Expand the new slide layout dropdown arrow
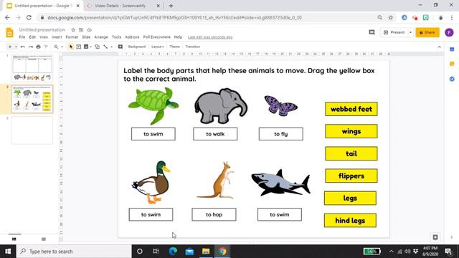459x258 pixels. click(x=16, y=47)
